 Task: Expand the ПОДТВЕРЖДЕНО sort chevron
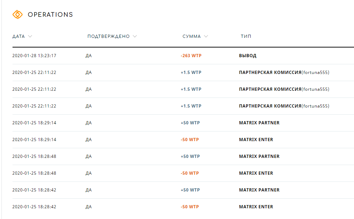[x=135, y=36]
